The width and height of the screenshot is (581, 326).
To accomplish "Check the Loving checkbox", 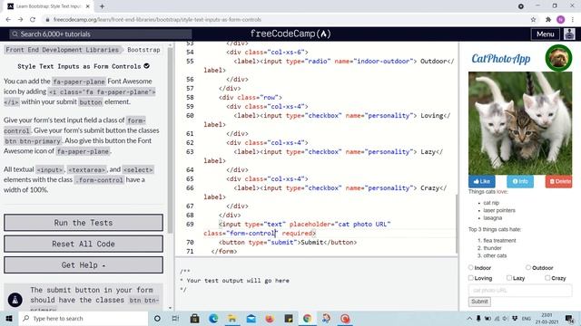I will pyautogui.click(x=470, y=278).
